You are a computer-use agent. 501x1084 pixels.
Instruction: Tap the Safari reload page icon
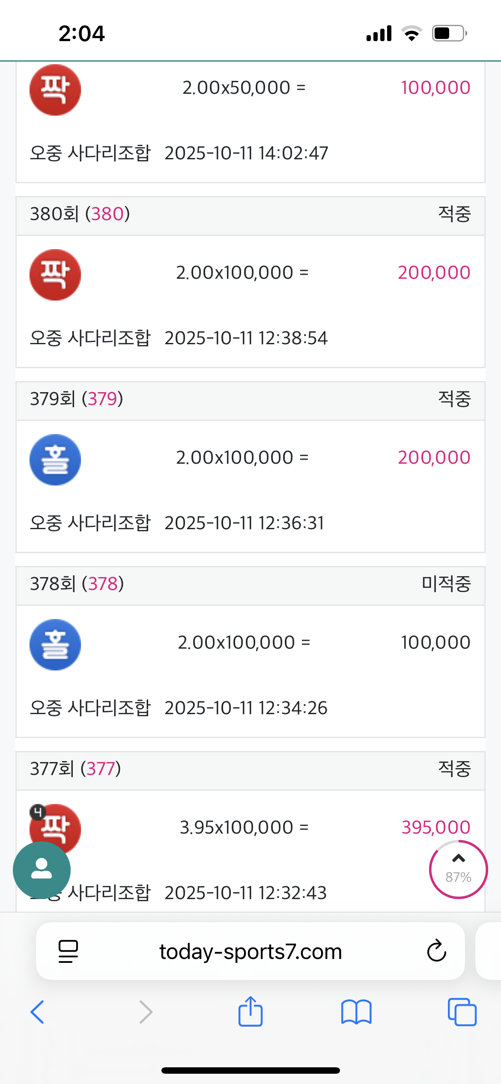point(436,951)
